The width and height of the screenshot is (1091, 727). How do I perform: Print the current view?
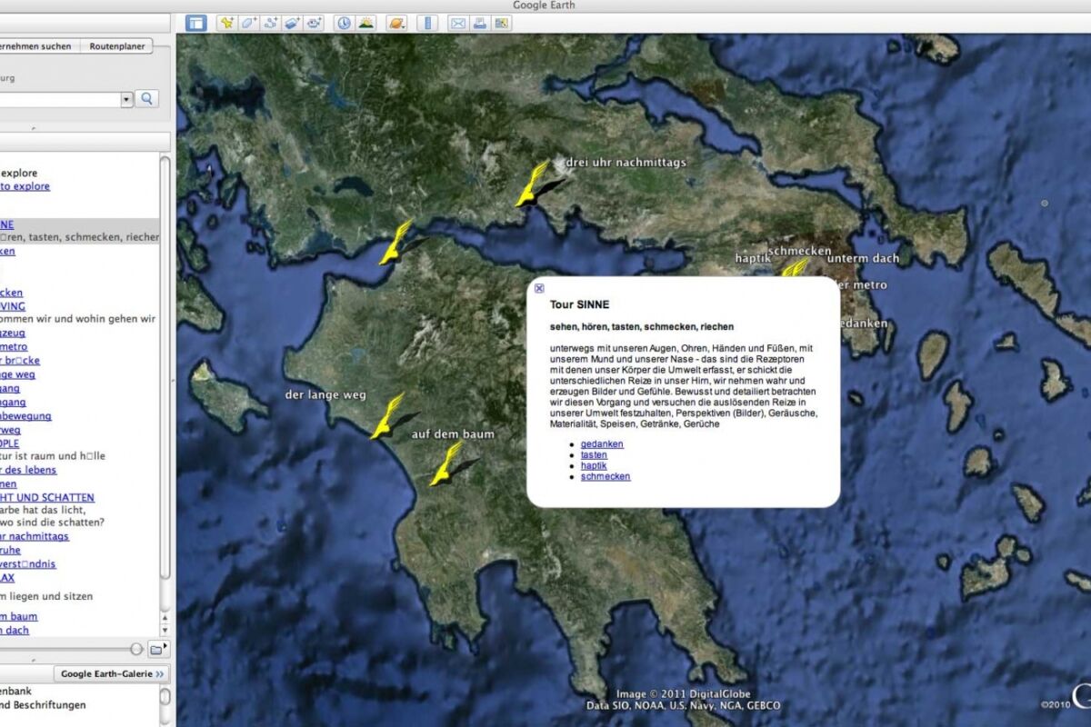coord(479,23)
